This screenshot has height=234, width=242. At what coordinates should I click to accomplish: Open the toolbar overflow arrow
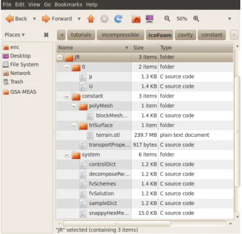(x=230, y=19)
